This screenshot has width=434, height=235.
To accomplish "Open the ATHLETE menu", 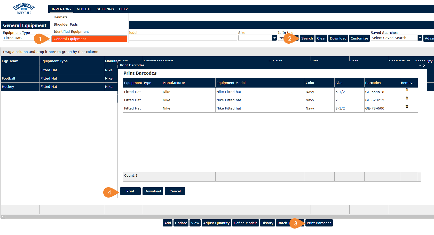I will [x=84, y=9].
